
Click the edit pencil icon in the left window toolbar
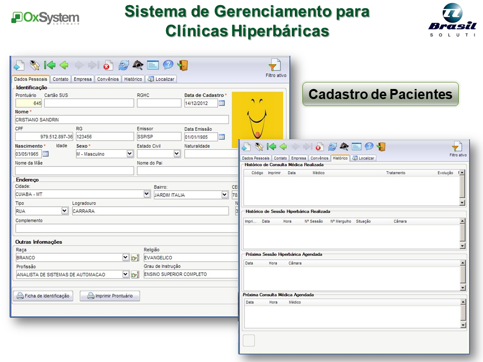(x=34, y=65)
